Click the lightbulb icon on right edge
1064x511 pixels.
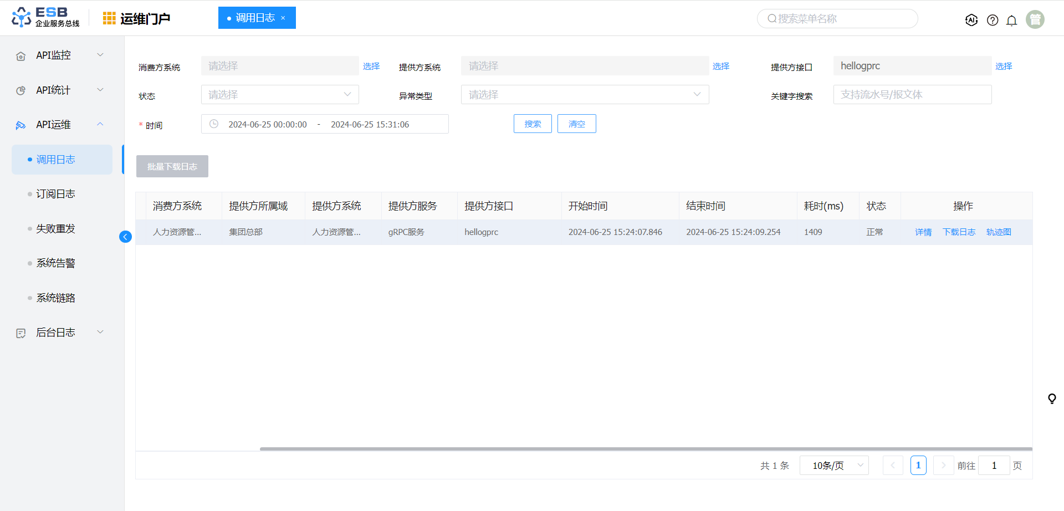point(1051,398)
